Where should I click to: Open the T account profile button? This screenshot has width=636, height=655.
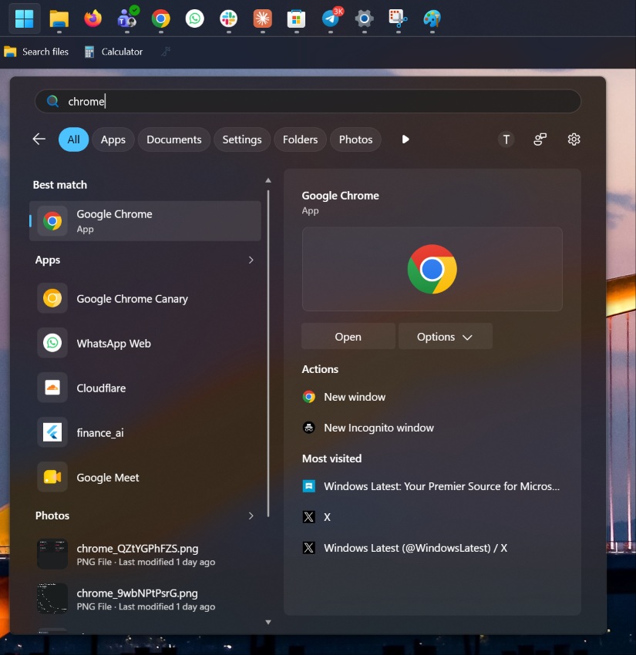(x=506, y=139)
